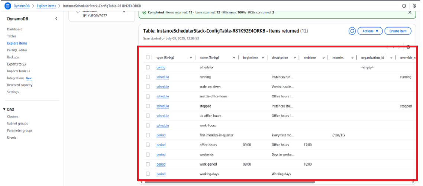
Task: Click the Create item button
Action: click(398, 31)
